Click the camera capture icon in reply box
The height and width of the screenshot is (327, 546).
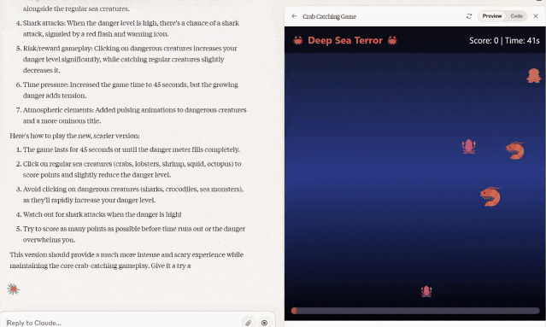(x=264, y=323)
